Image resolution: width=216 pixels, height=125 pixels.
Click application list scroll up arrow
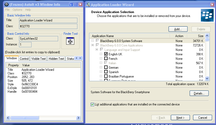point(207,36)
